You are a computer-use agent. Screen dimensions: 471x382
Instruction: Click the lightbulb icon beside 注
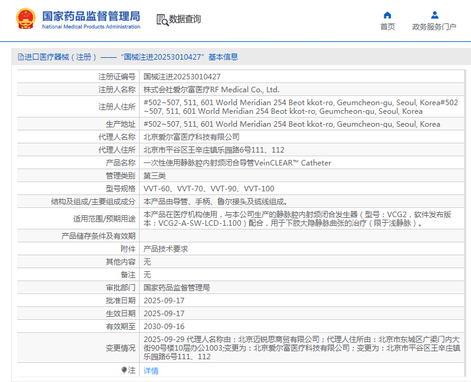coord(124,370)
